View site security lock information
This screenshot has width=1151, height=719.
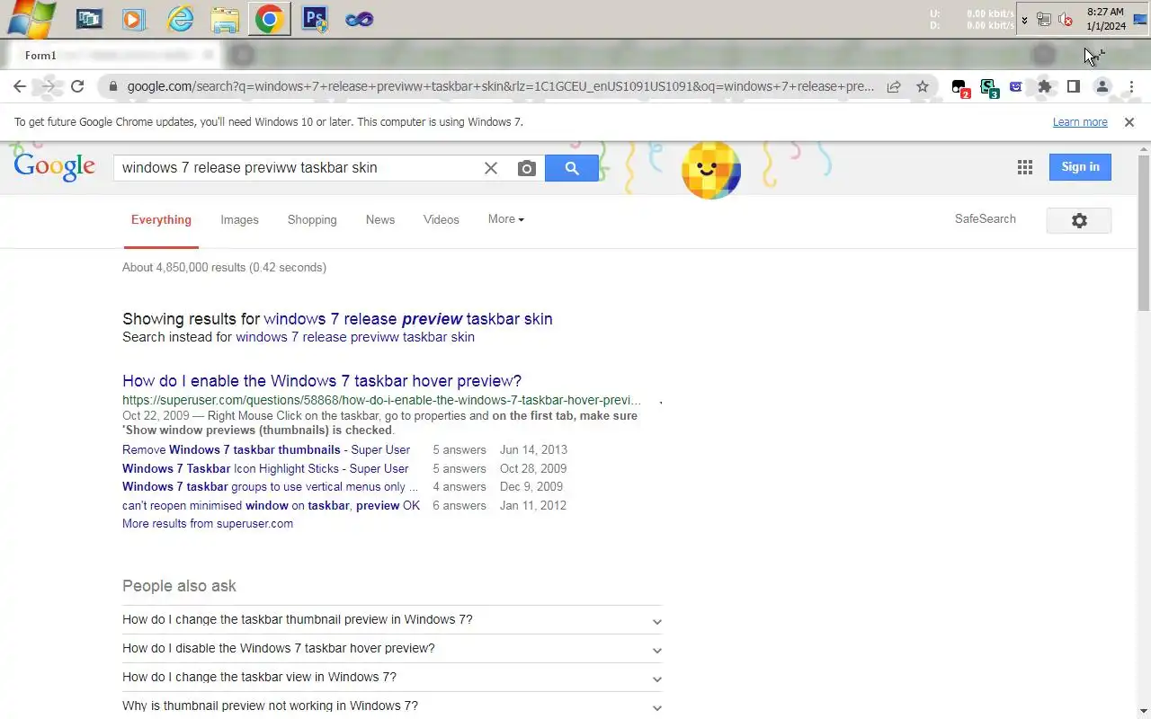(112, 87)
